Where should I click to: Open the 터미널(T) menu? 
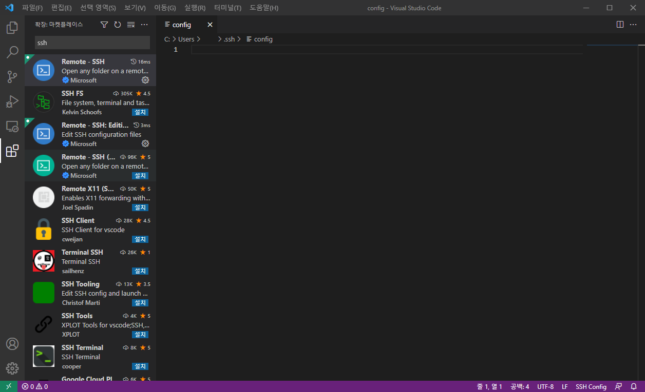(228, 8)
